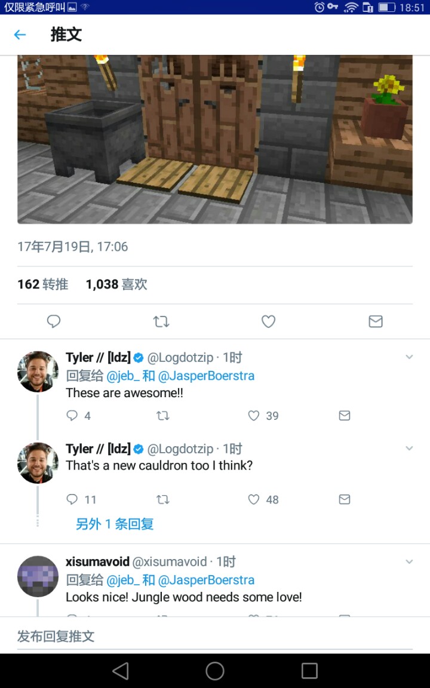Go back using the blue arrow
This screenshot has width=430, height=688.
(20, 35)
